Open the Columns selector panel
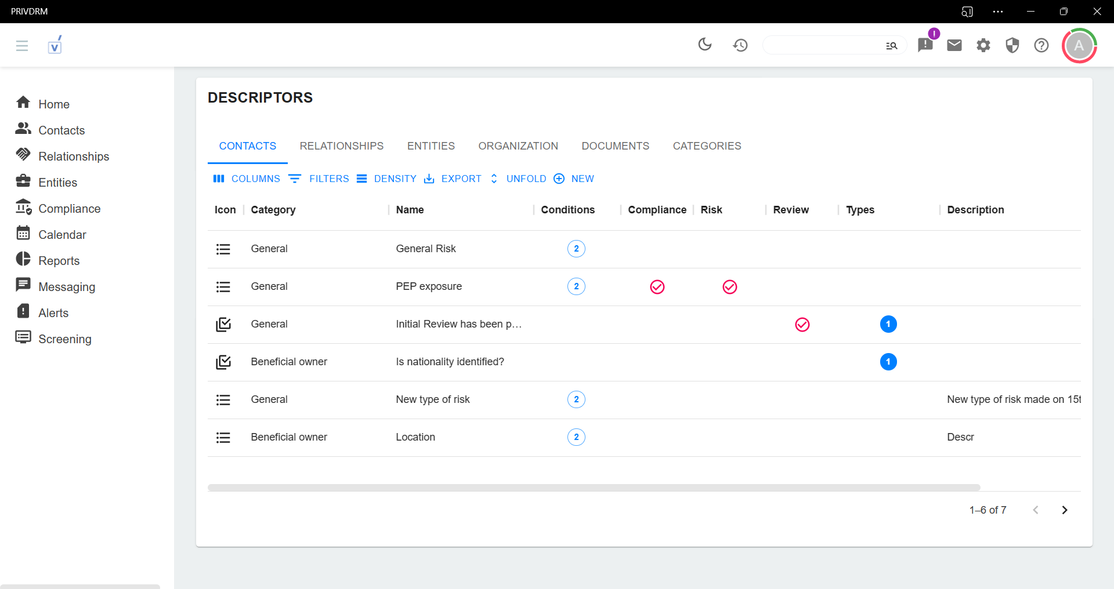Screen dimensions: 1114x589 (247, 179)
